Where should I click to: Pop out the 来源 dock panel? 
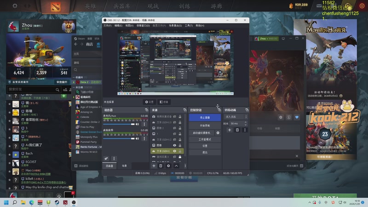pyautogui.click(x=185, y=110)
